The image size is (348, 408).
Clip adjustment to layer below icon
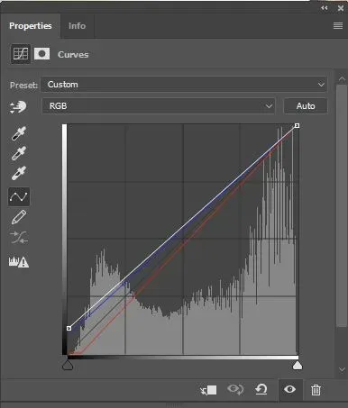click(208, 390)
